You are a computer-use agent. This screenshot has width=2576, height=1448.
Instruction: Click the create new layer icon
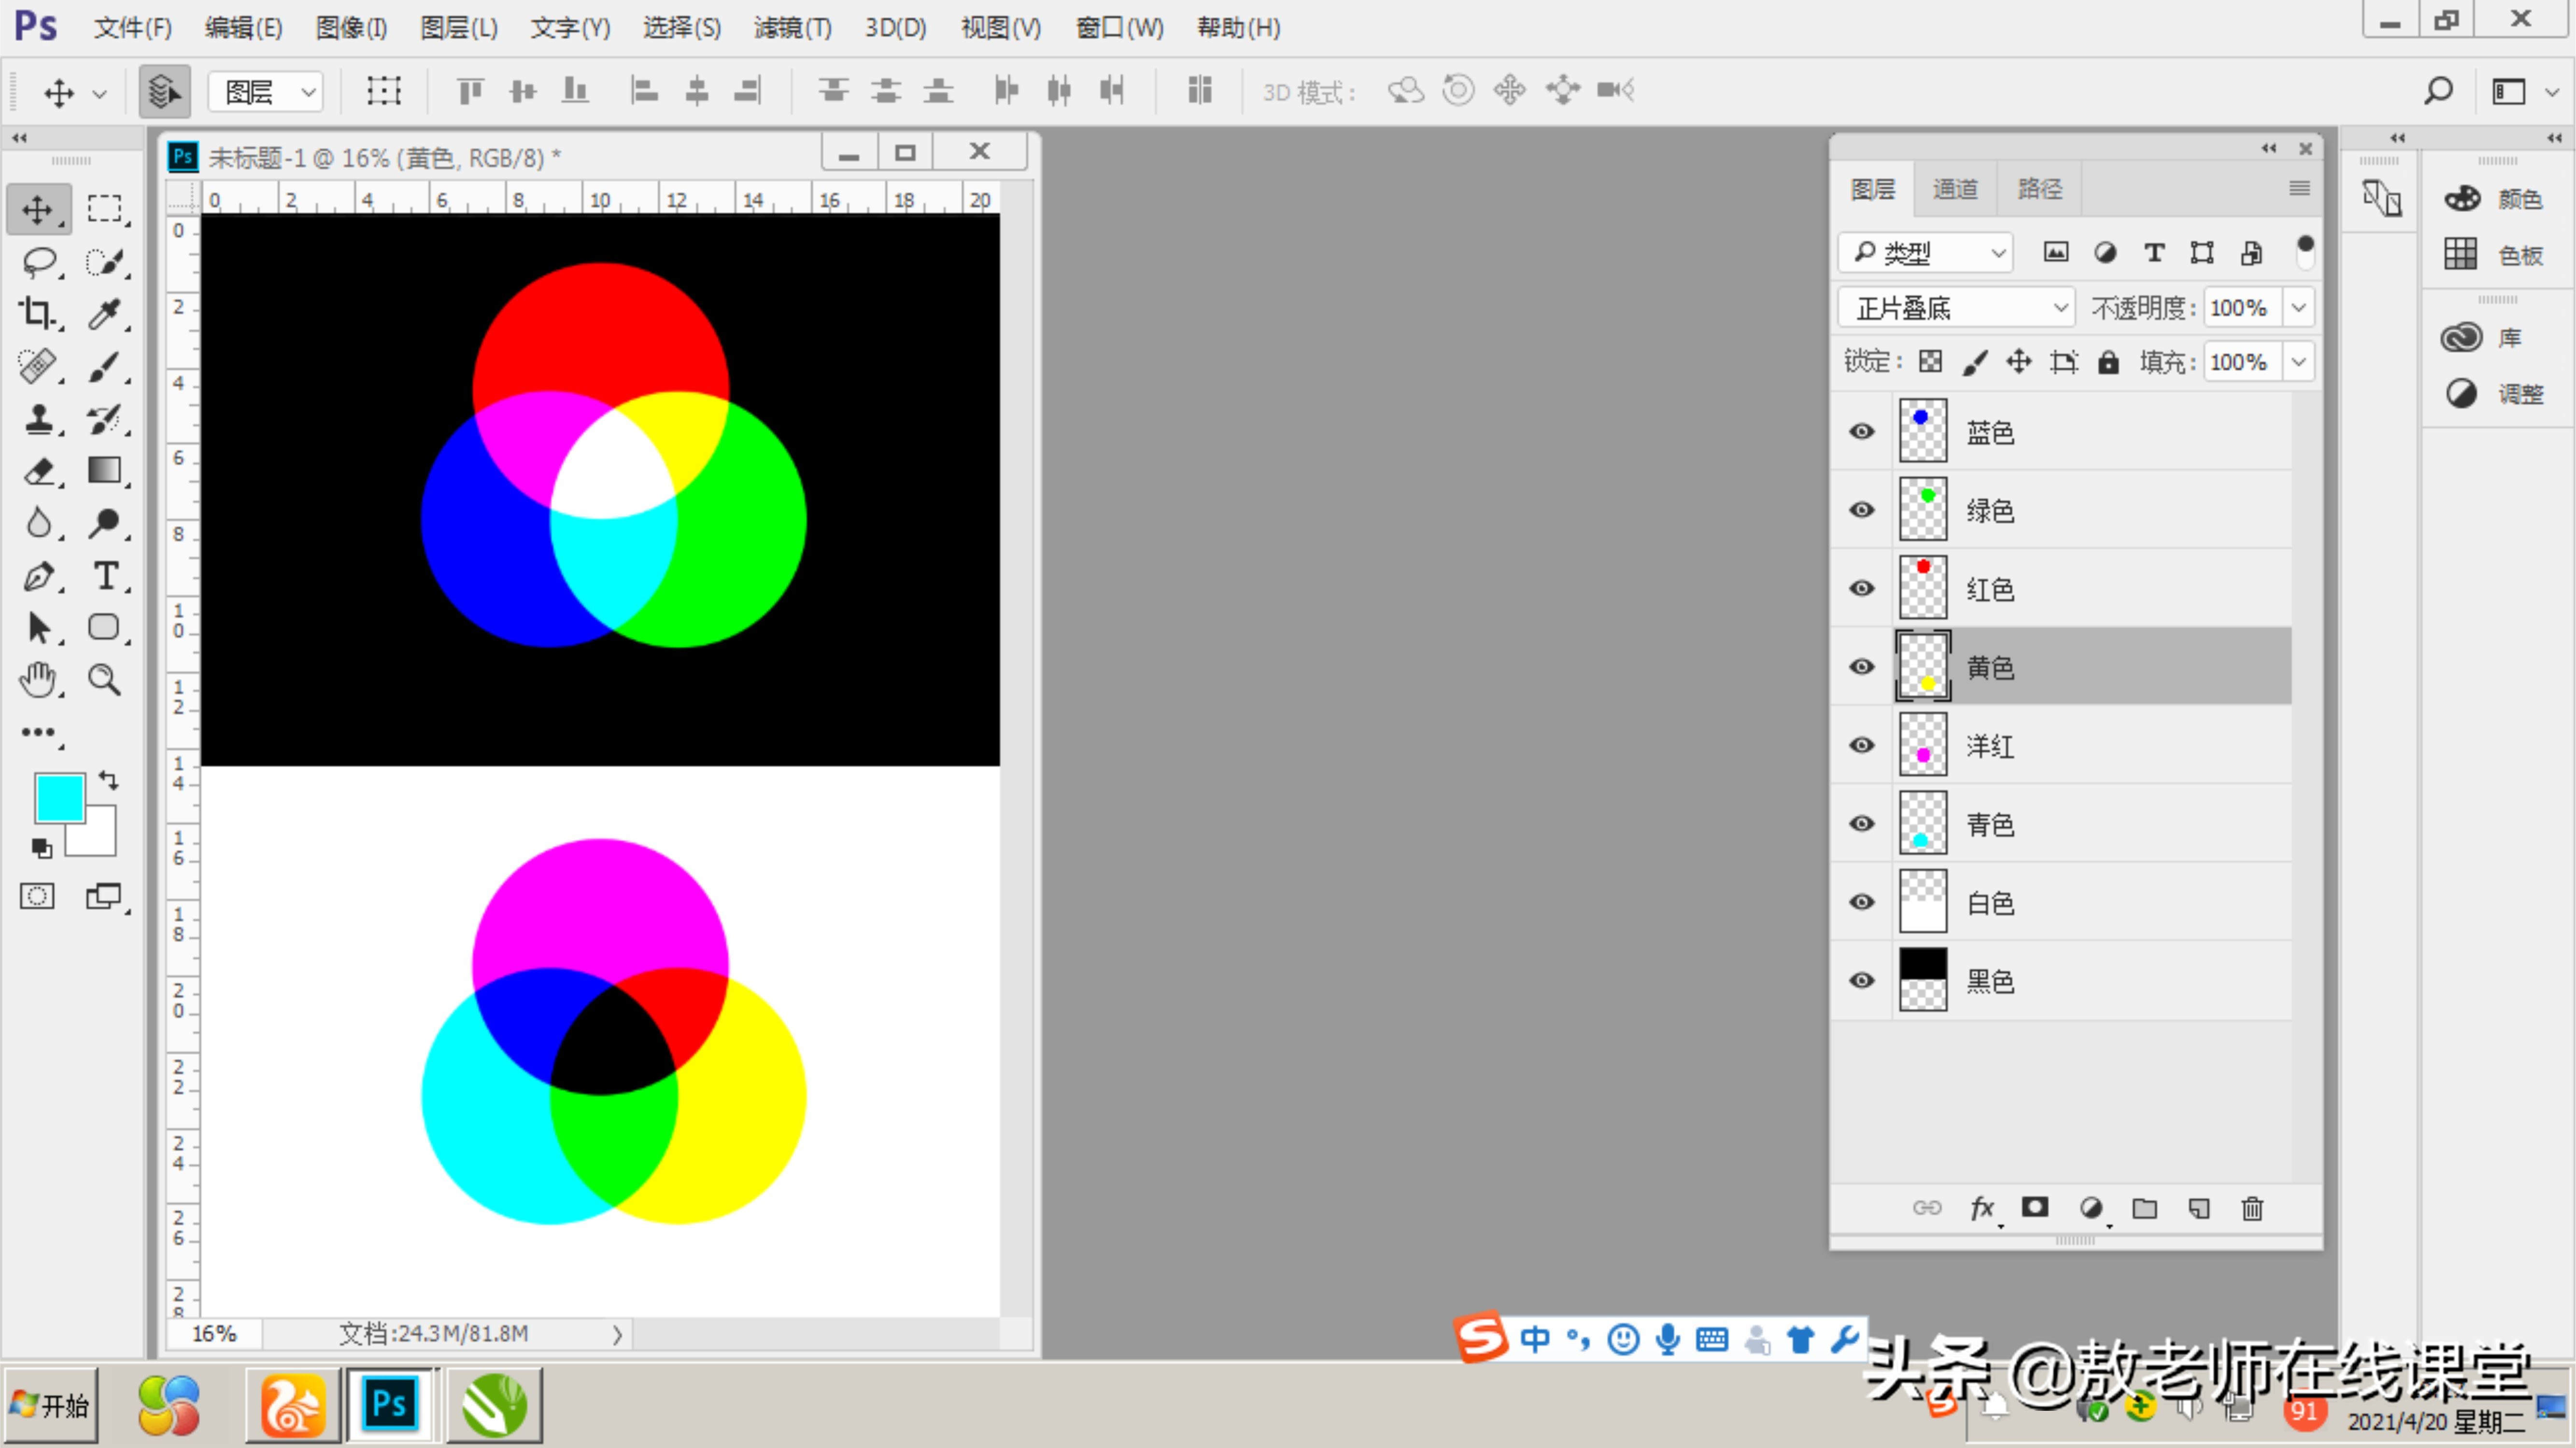(x=2198, y=1208)
